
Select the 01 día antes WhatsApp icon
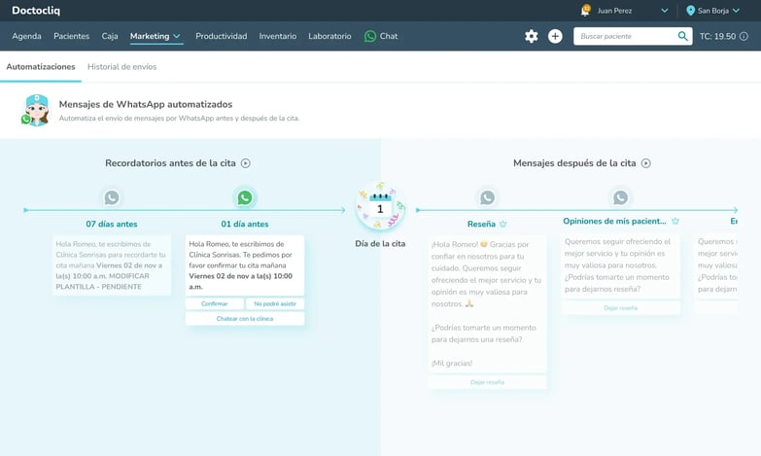tap(245, 197)
